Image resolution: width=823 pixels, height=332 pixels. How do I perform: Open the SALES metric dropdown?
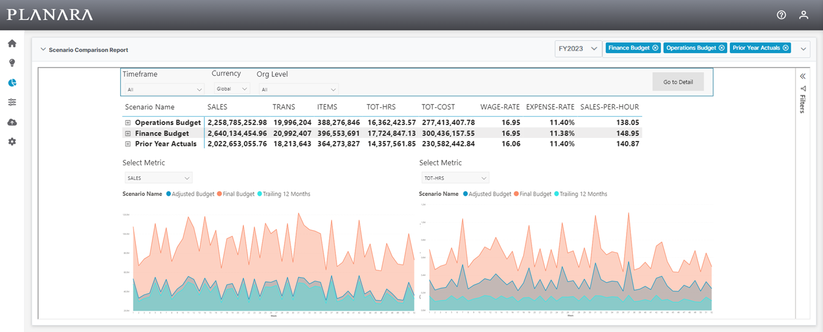click(x=158, y=178)
